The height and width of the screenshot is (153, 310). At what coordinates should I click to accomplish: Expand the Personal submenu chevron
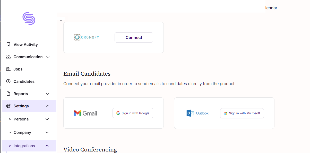(x=47, y=119)
